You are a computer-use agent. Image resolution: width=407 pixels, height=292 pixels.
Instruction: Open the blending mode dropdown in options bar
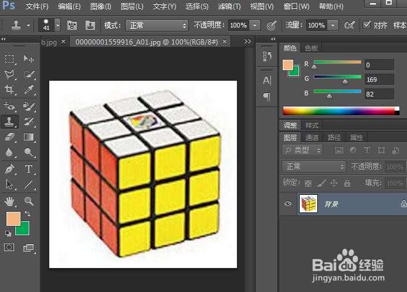point(157,25)
